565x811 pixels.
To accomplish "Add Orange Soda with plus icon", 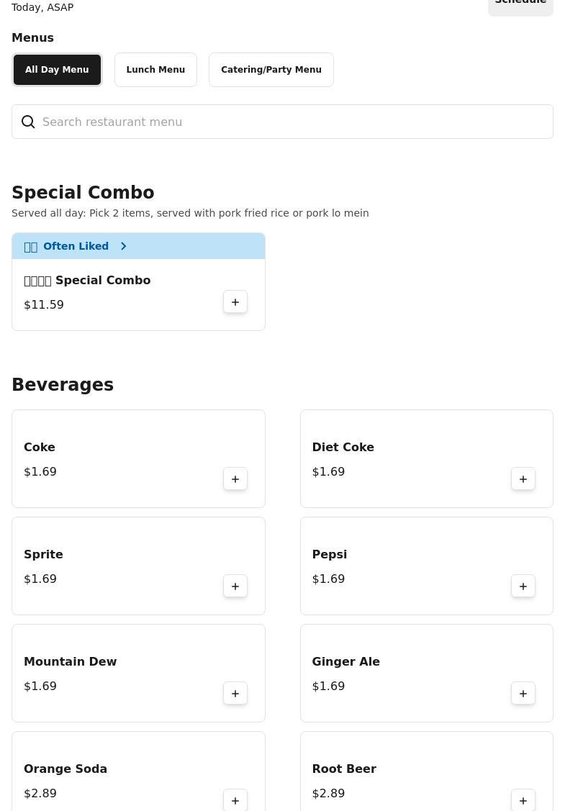I will click(235, 800).
